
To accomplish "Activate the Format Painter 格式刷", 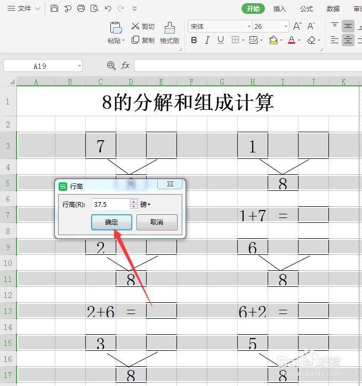I will coord(170,33).
